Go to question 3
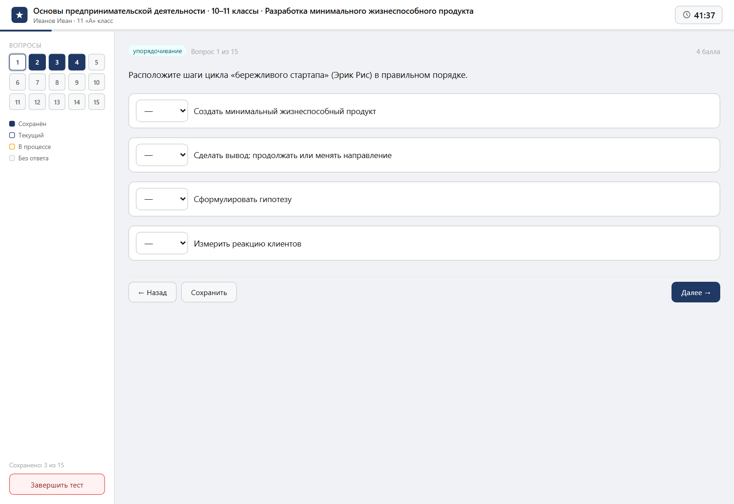 (x=57, y=62)
